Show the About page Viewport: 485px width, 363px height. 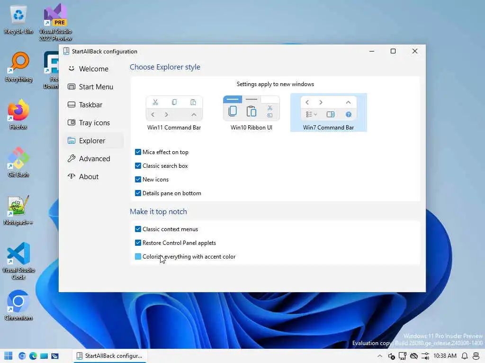coord(94,176)
